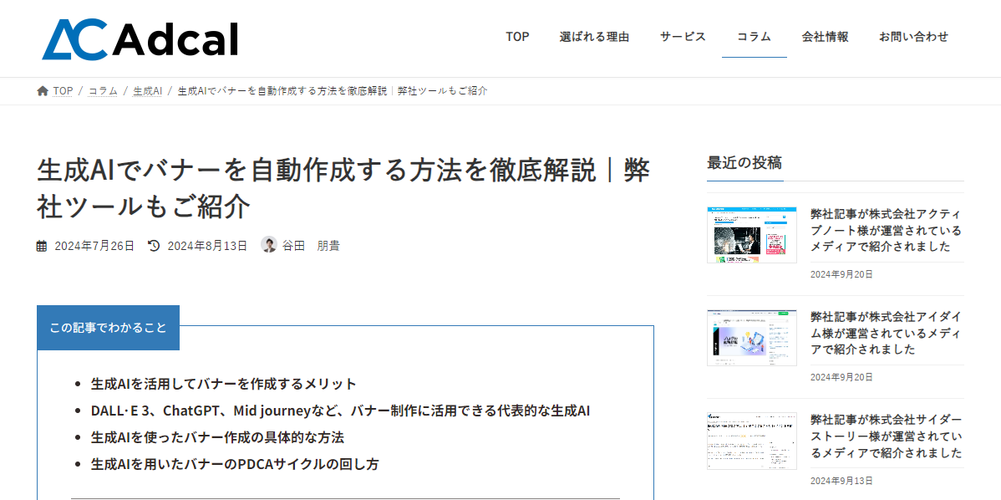Viewport: 1001px width, 500px height.
Task: Click the calendar publish date icon
Action: [42, 246]
